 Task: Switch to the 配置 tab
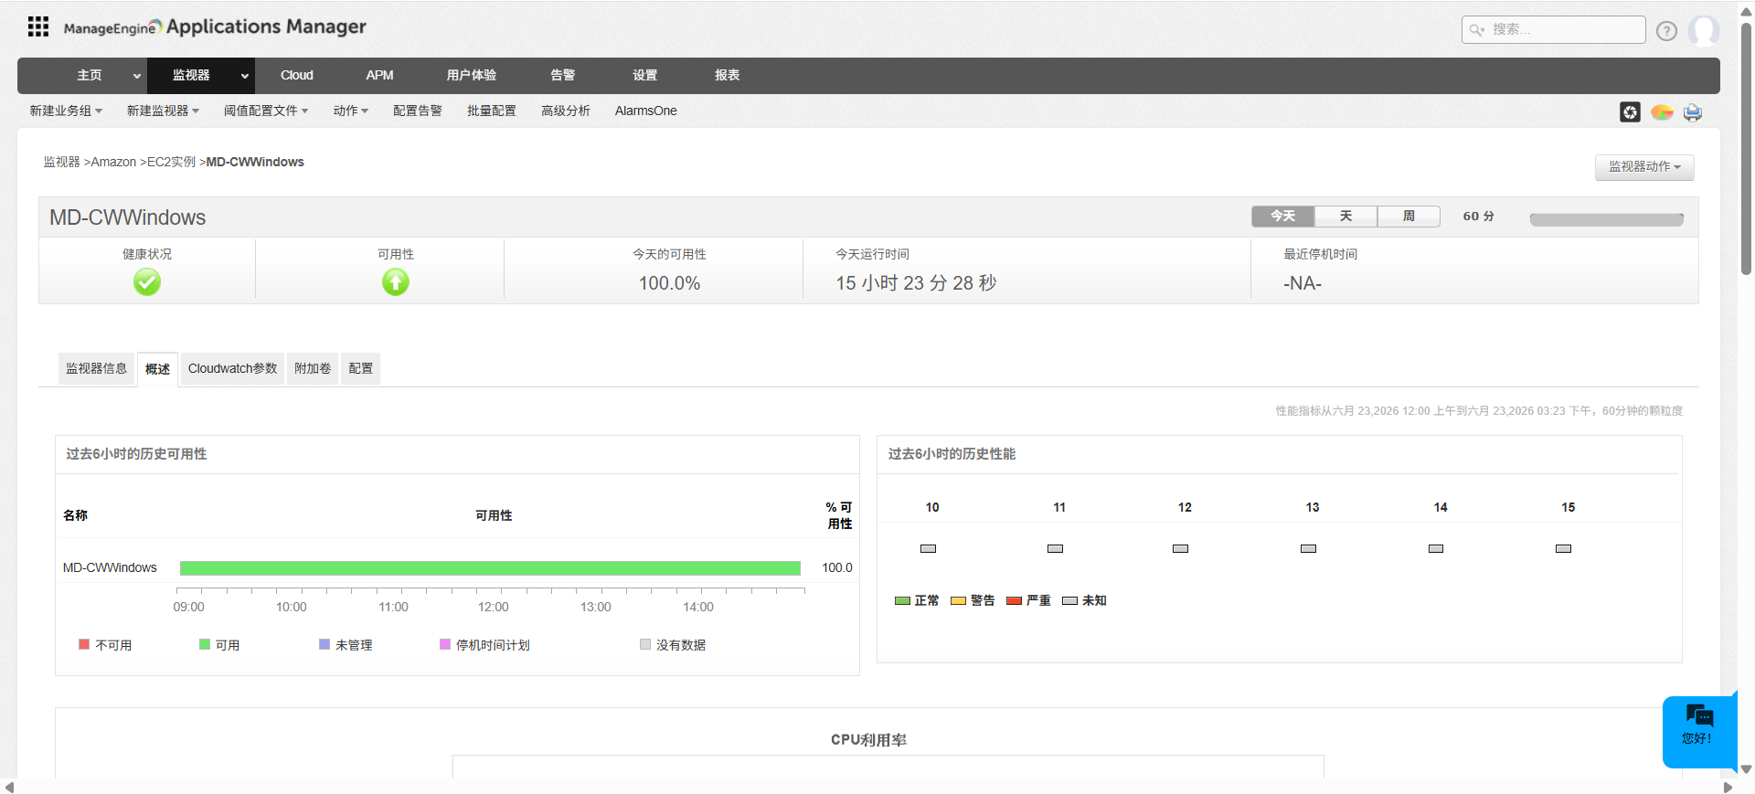click(360, 368)
